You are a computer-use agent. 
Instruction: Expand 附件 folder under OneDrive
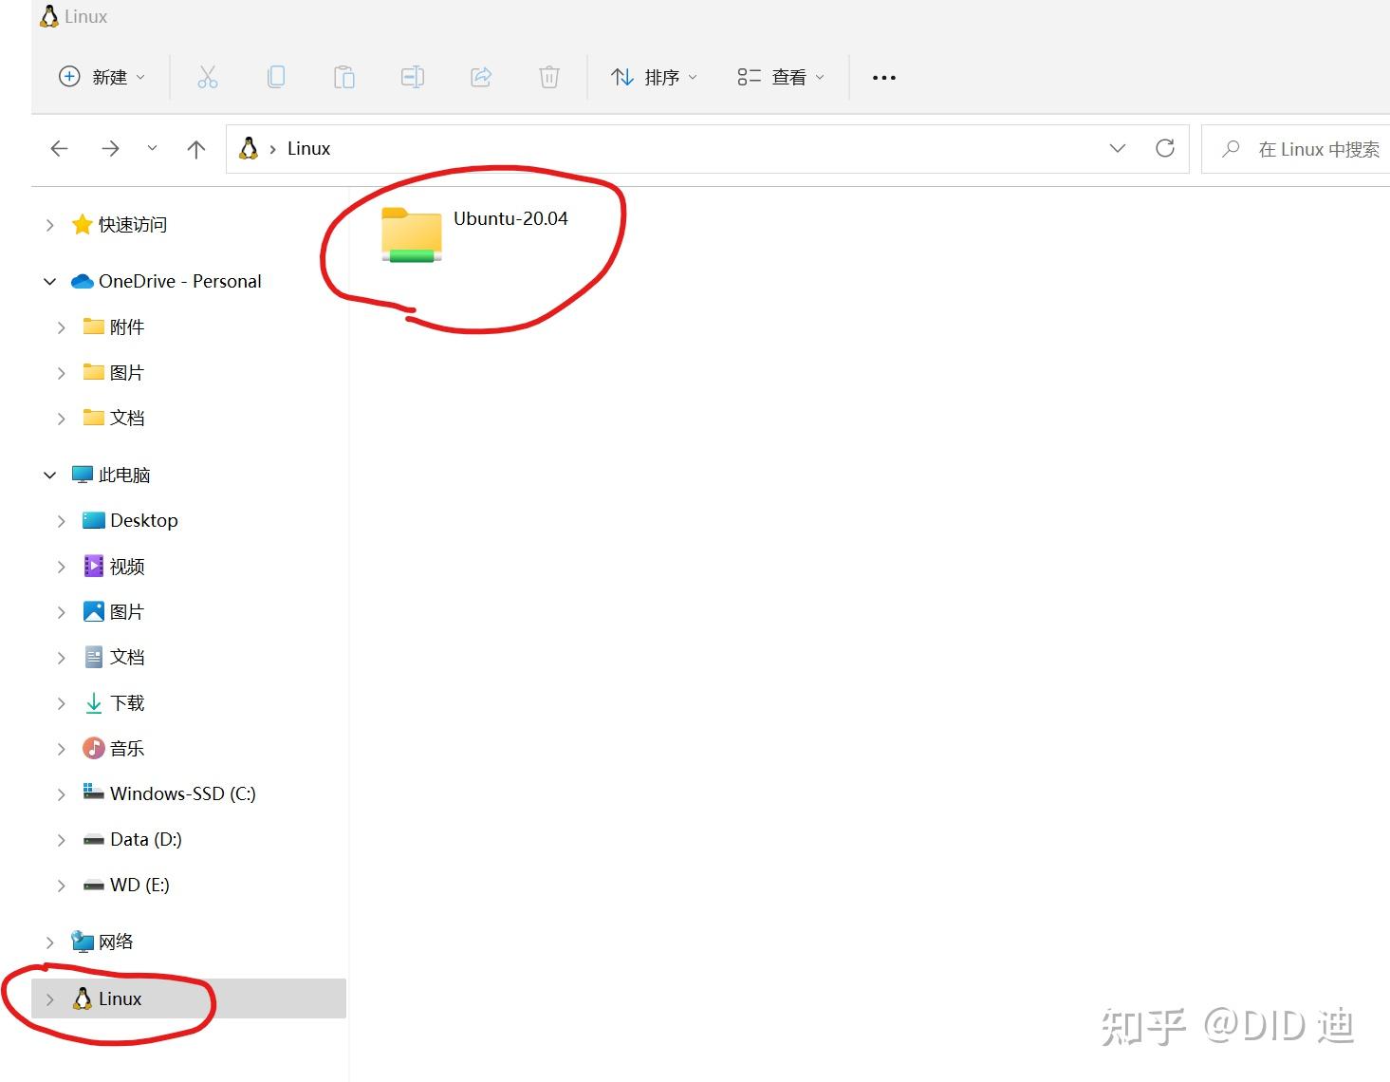(x=61, y=327)
